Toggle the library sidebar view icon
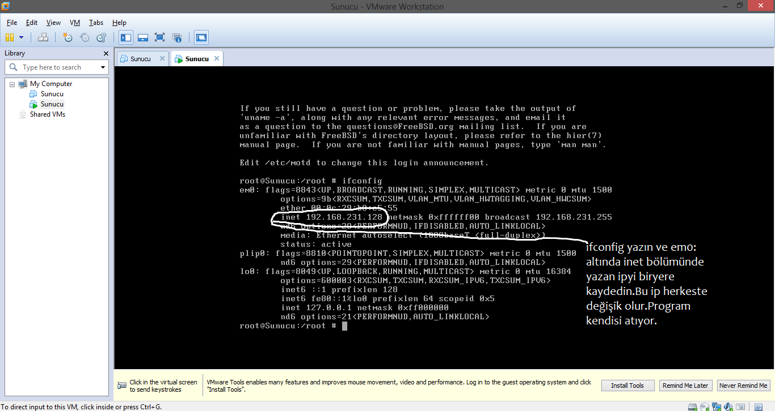The image size is (775, 411). coord(126,37)
